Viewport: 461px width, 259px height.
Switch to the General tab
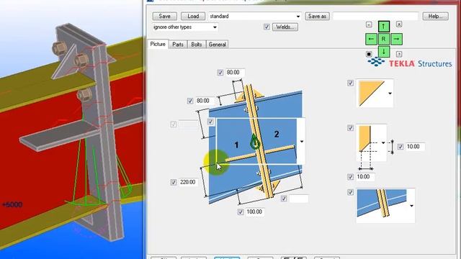[218, 45]
